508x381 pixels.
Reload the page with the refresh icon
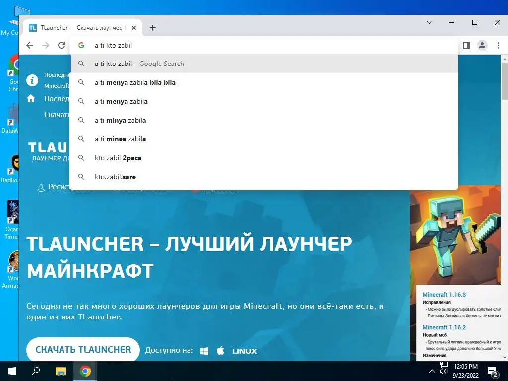[62, 45]
